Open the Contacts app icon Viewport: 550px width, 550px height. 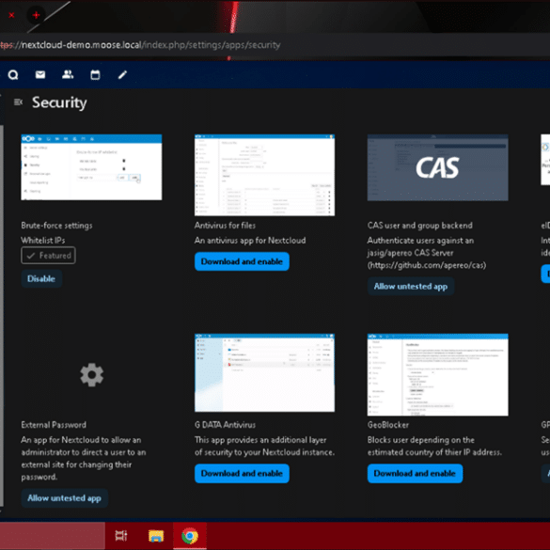coord(68,74)
